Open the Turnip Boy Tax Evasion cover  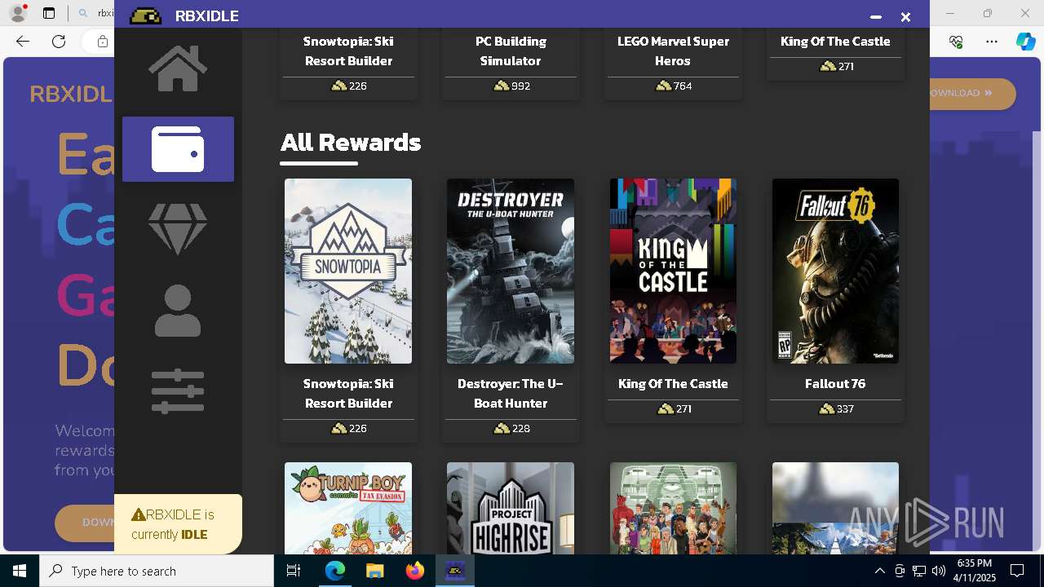pyautogui.click(x=348, y=508)
